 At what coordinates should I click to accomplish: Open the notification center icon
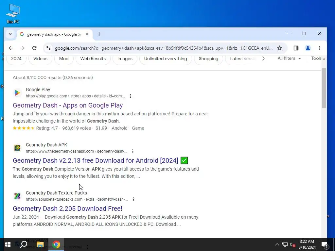click(x=325, y=244)
